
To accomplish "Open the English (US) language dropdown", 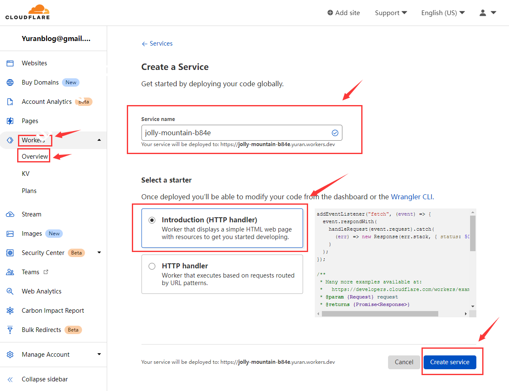I will pos(443,13).
